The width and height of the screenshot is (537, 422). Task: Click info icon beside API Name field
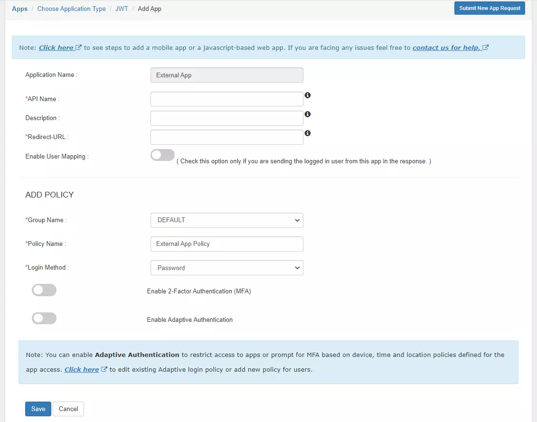(x=308, y=95)
